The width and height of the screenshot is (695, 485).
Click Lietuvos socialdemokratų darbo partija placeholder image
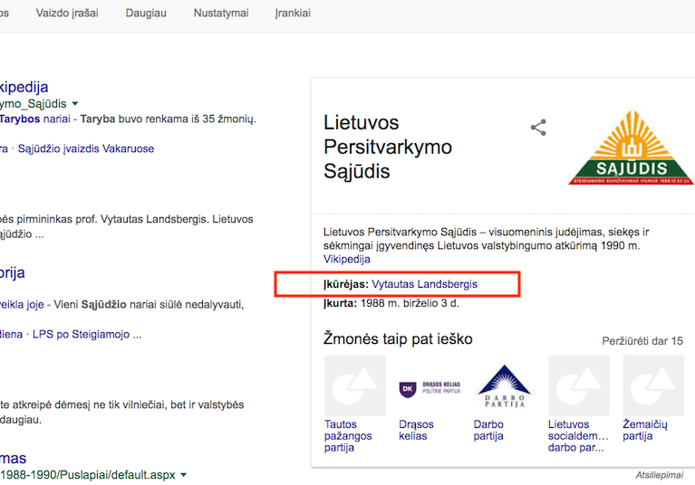tap(578, 385)
